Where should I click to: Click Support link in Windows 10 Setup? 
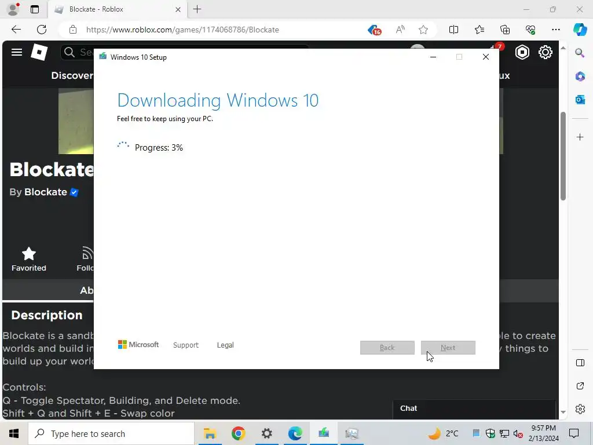pos(186,345)
